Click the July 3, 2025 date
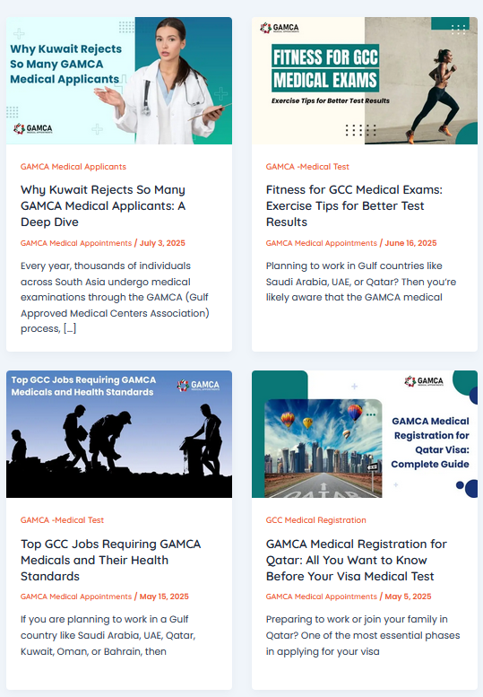483x697 pixels. pos(162,243)
